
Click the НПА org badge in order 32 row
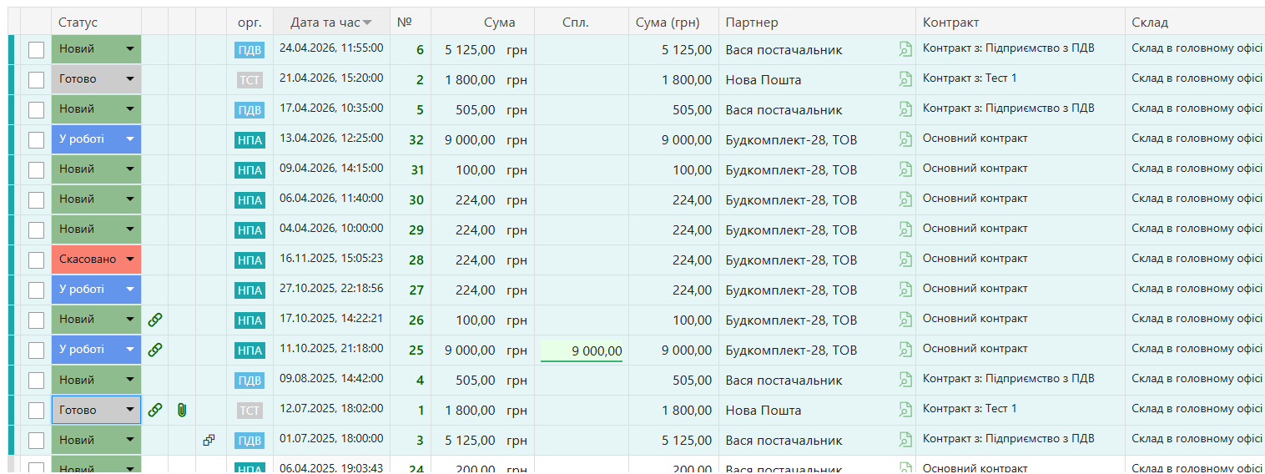click(x=249, y=140)
